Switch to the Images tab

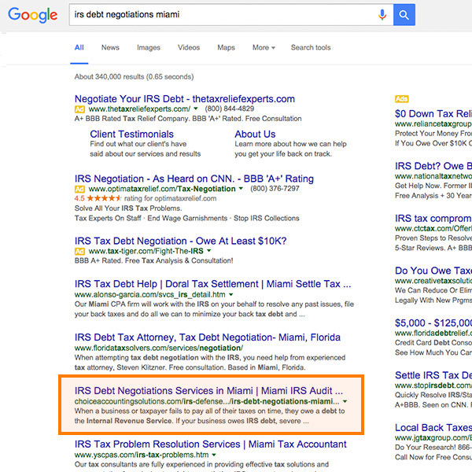[x=149, y=47]
